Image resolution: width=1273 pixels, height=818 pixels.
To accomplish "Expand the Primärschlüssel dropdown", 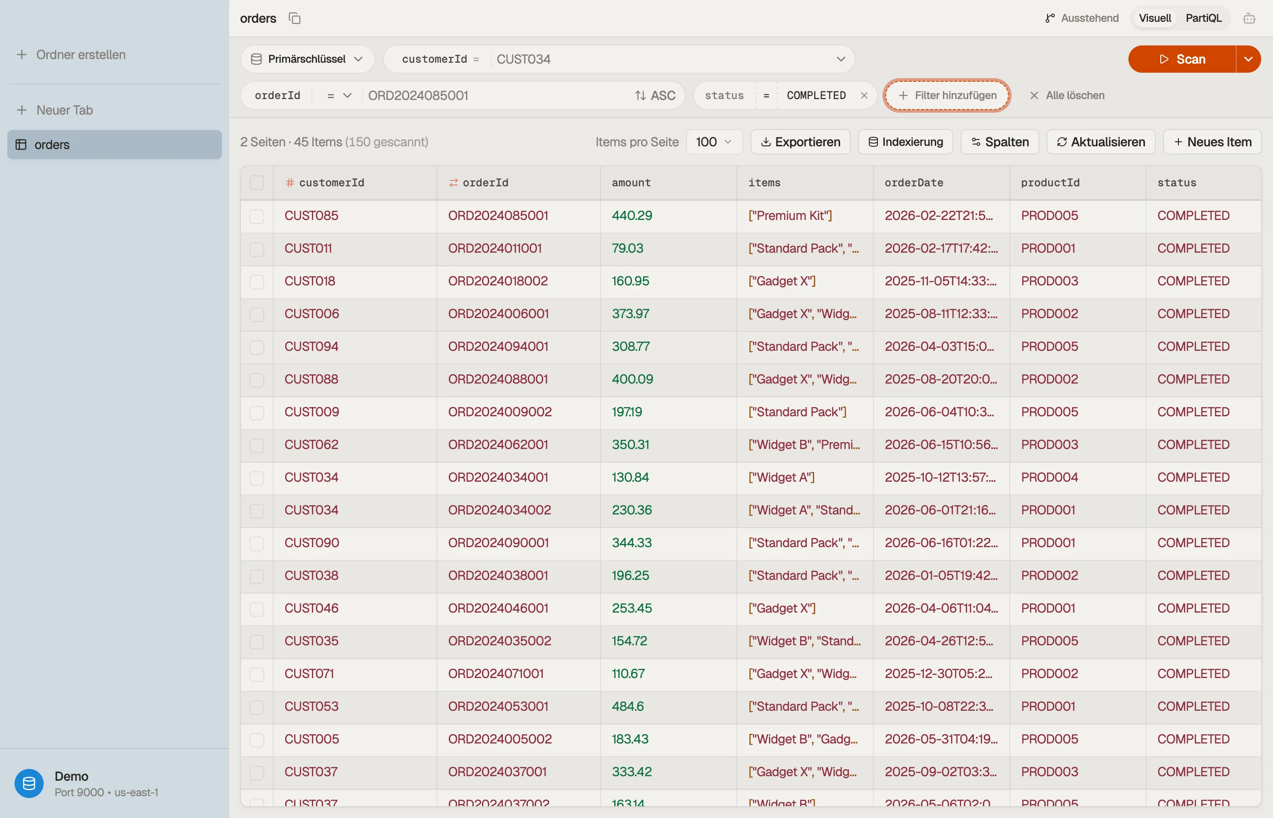I will point(307,59).
